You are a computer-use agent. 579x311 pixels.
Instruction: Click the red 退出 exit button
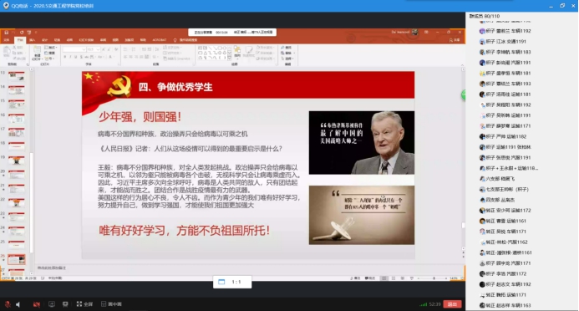tap(452, 304)
